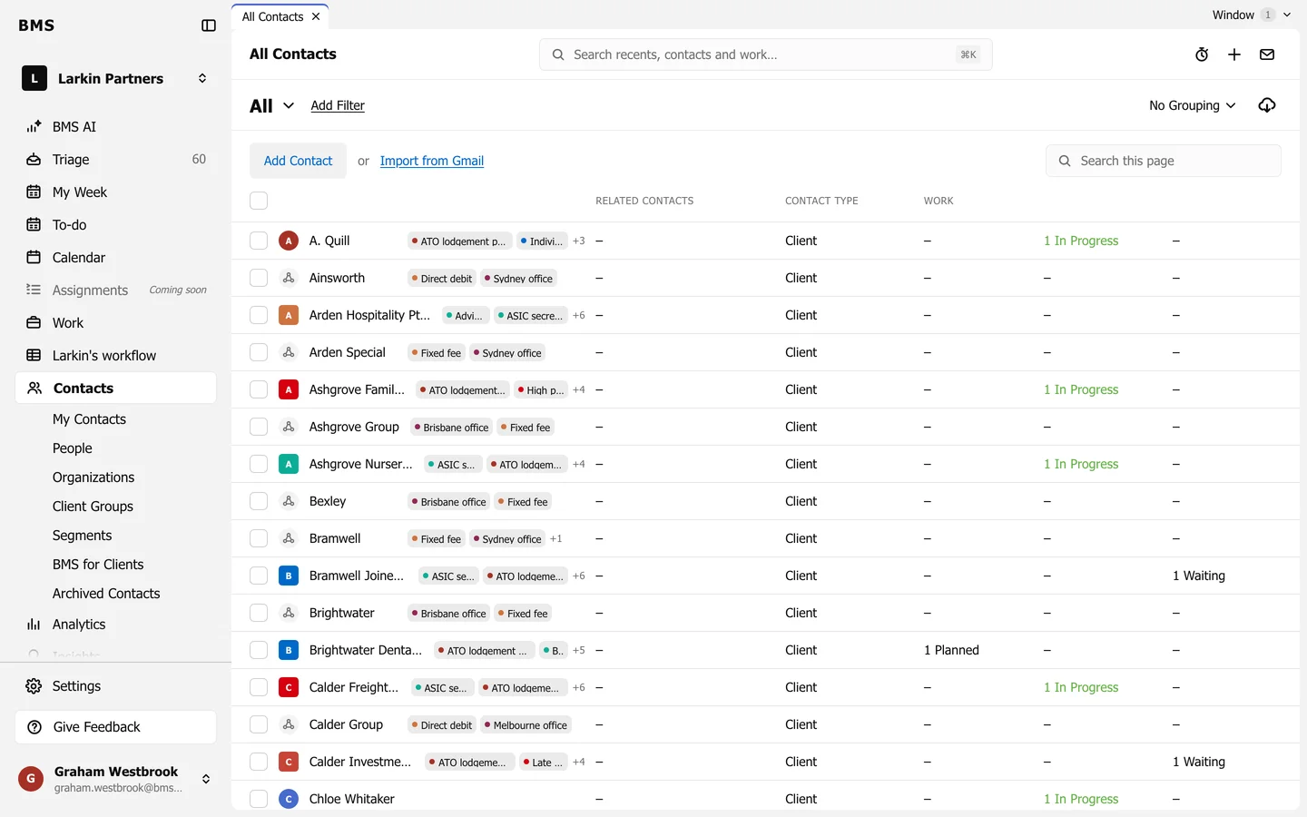Close the All Contacts tab

pos(316,16)
